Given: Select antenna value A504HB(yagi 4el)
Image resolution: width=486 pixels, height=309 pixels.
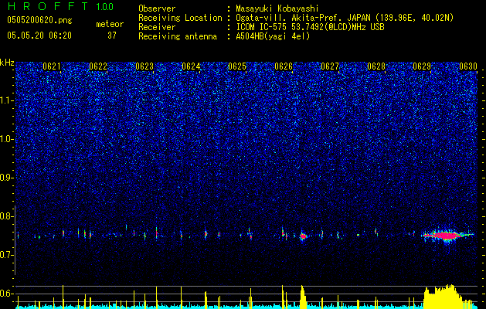Looking at the screenshot, I should pos(273,36).
